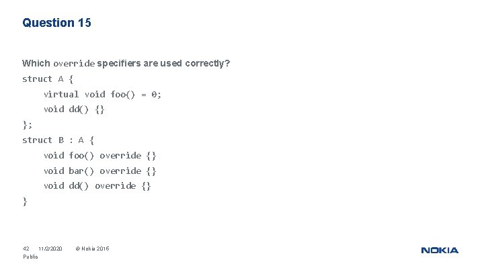The image size is (484, 272).
Task: Click bar() in the struct B declaration
Action: click(81, 171)
